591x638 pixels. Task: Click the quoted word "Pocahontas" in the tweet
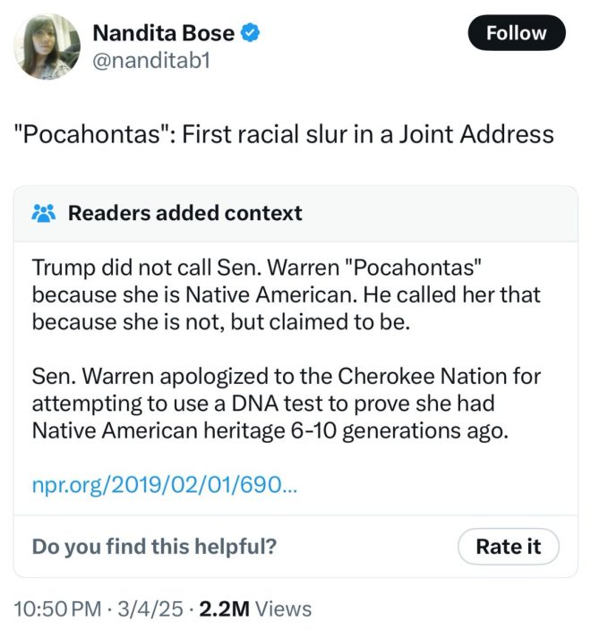(92, 134)
